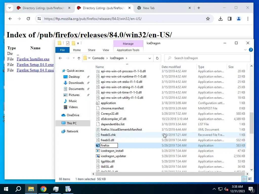This screenshot has height=194, width=259.
Task: Open Firefox Setup 84.0.msi link
Action: click(x=35, y=70)
